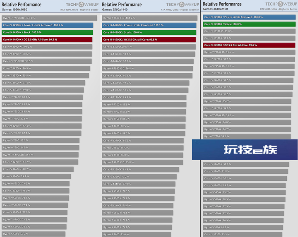Click the 'Core i7-14700K: 99.1 %' bar
Screen dimensions: 298x237
tap(249, 59)
